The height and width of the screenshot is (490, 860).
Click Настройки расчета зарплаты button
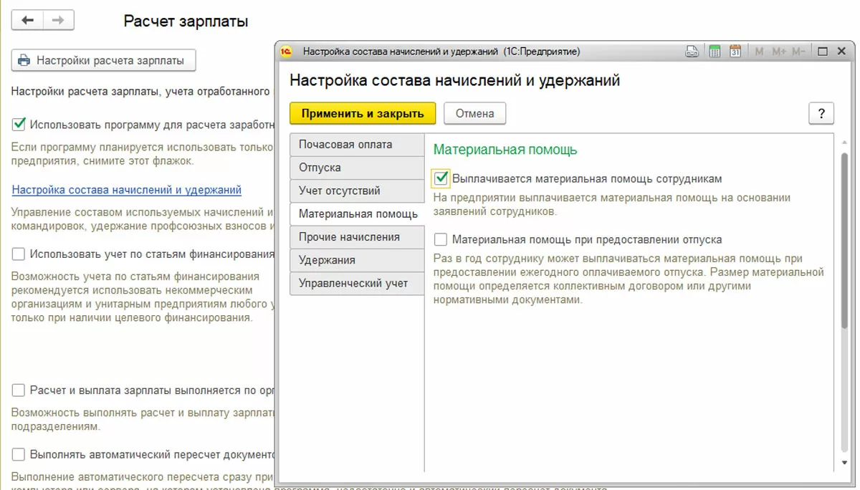[x=103, y=60]
